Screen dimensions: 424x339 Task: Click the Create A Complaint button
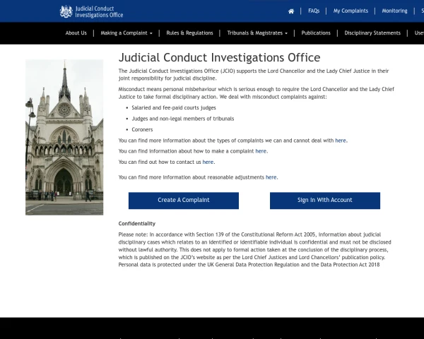[x=184, y=201]
